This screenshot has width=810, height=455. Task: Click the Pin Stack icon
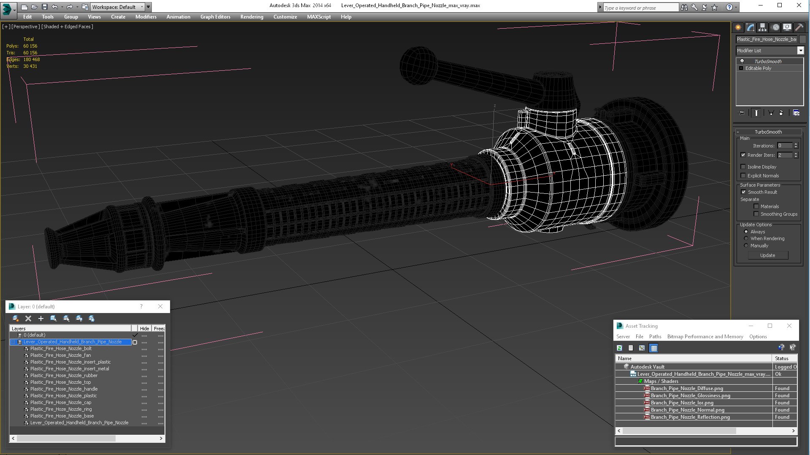coord(742,113)
